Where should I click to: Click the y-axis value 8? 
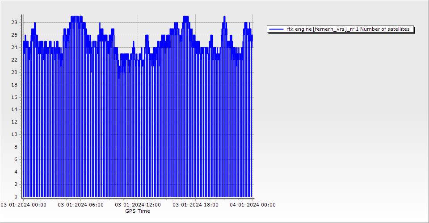[x=16, y=147]
